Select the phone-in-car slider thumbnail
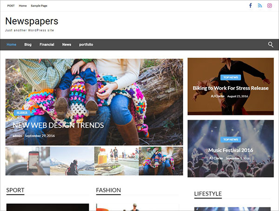Screen dimensions: 279x211 pos(27,161)
